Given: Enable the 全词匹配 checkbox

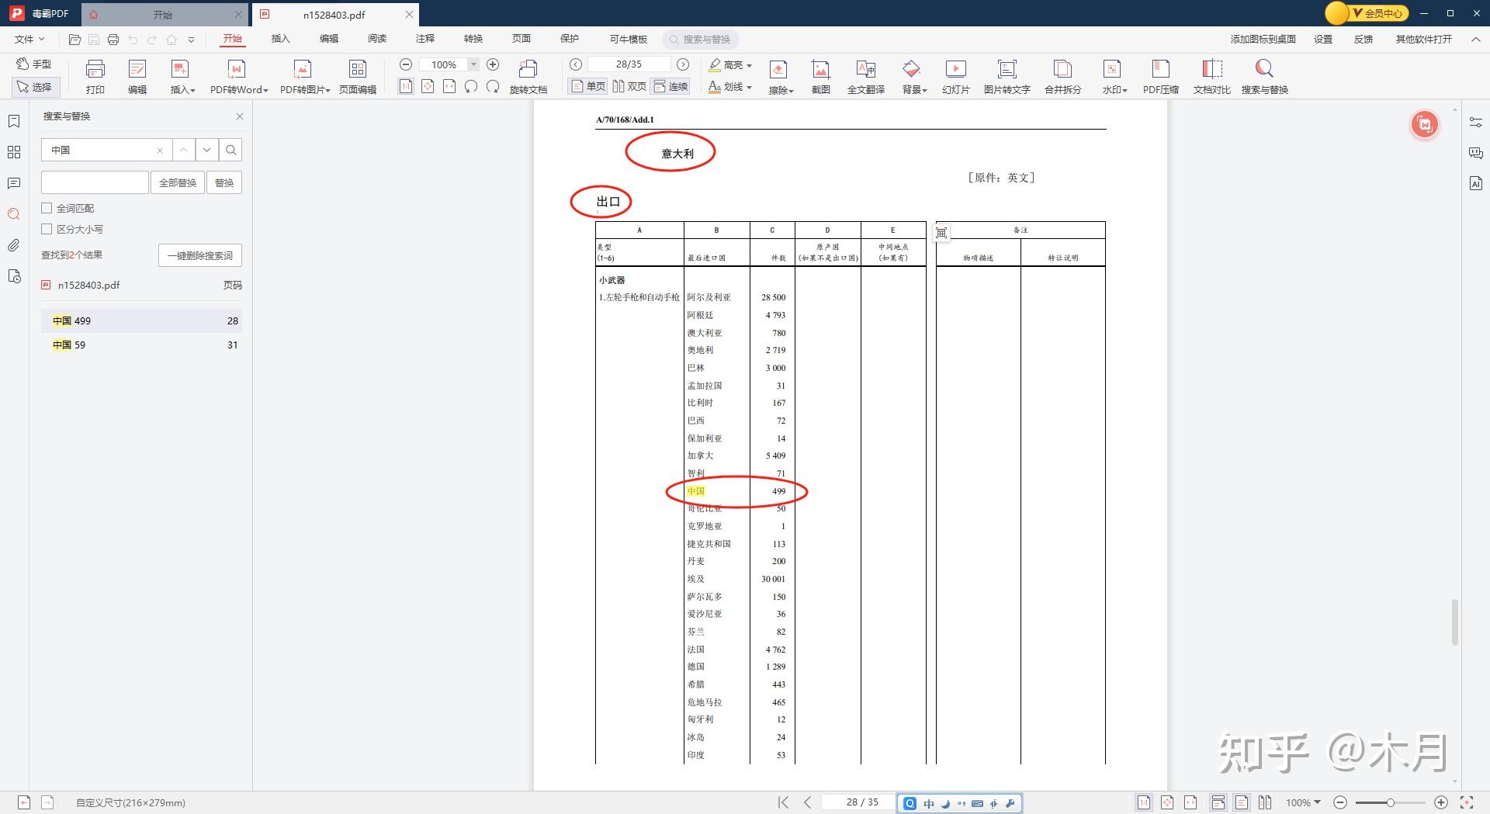Looking at the screenshot, I should [47, 208].
